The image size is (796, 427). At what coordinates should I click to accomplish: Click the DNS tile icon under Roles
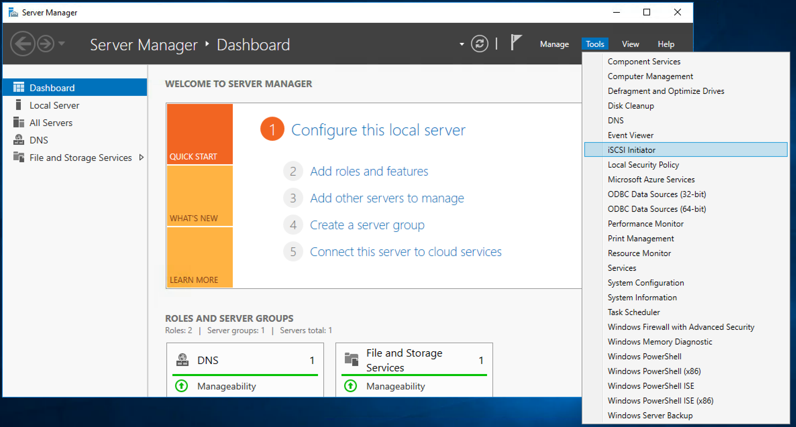(x=182, y=360)
